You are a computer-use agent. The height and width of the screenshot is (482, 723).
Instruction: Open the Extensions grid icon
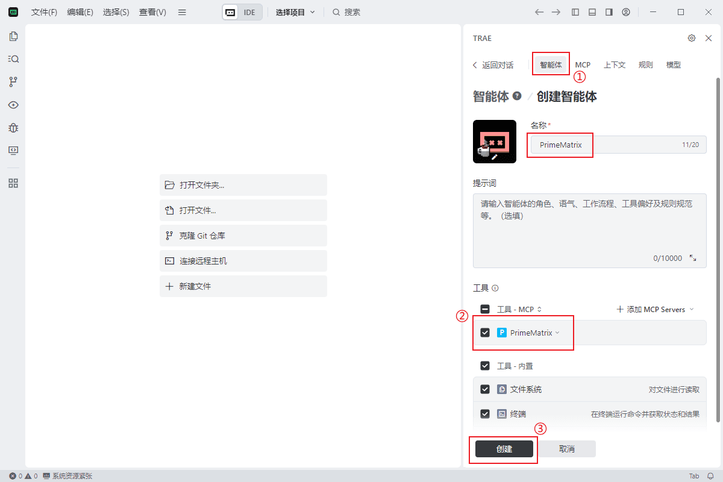13,183
